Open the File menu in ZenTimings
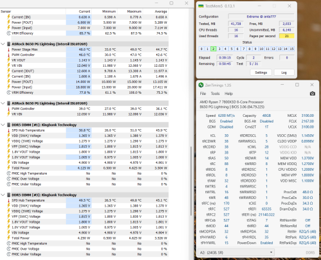321x260 pixels. click(x=203, y=94)
